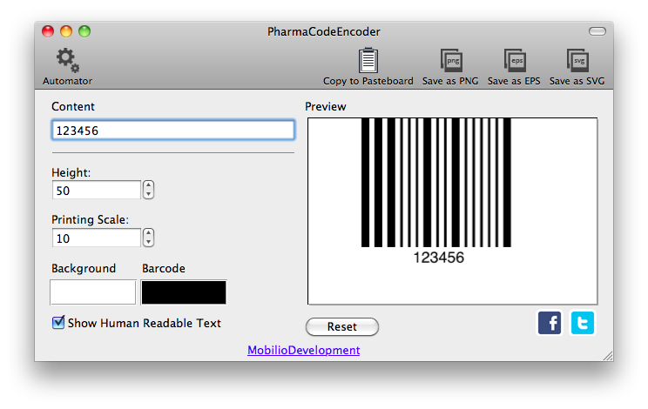Click Copy to Pasteboard clipboard icon

click(368, 61)
